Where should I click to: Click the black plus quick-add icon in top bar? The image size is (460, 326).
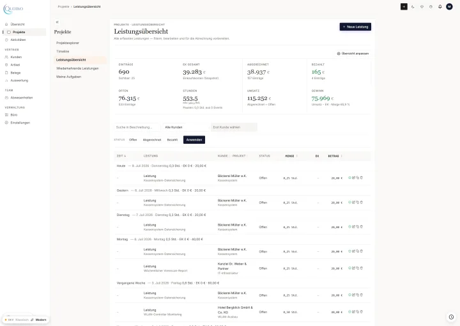click(404, 6)
